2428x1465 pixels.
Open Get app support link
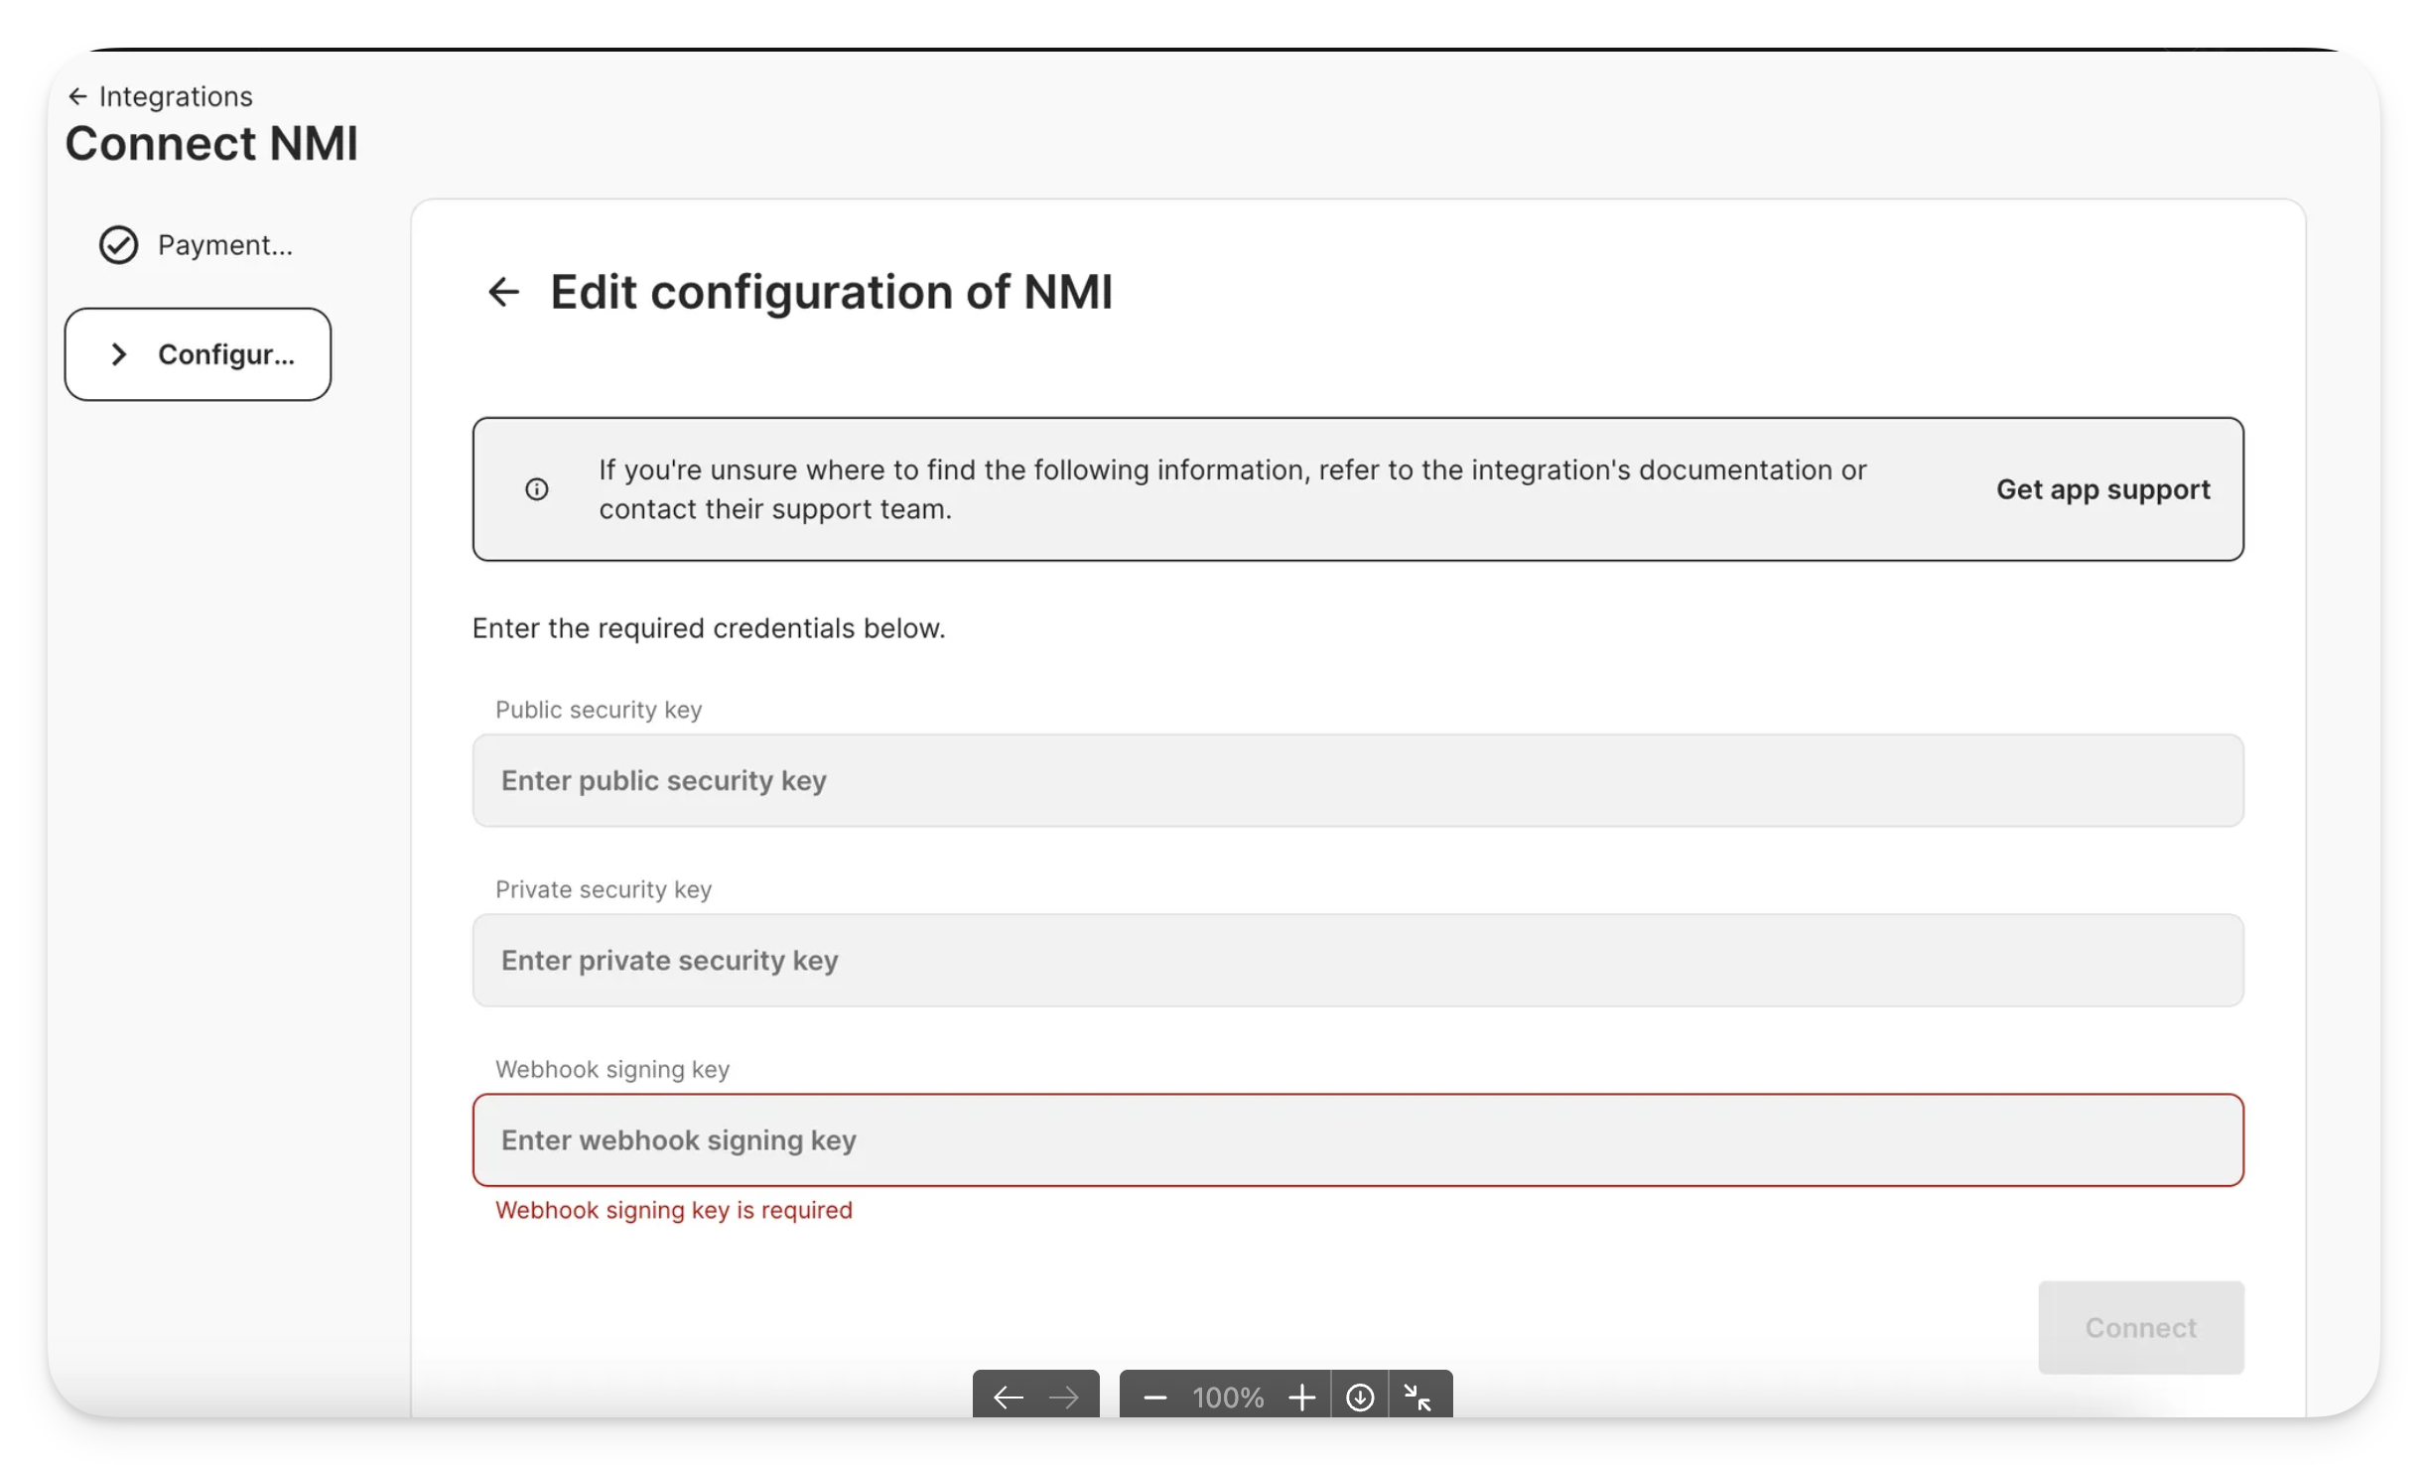click(2102, 489)
